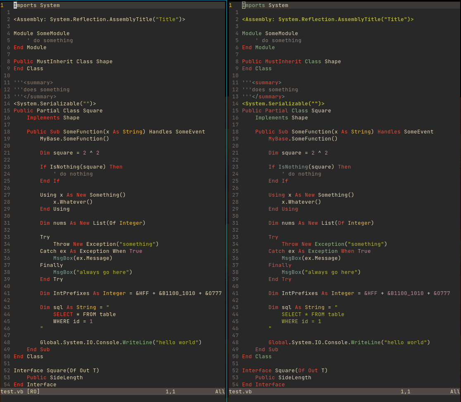Image resolution: width=461 pixels, height=402 pixels.
Task: Click 'x.Whatever()' in the left pane
Action: coord(73,202)
